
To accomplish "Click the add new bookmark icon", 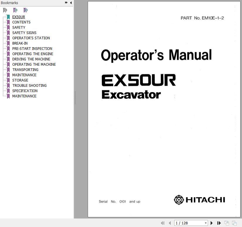I will [x=15, y=10].
